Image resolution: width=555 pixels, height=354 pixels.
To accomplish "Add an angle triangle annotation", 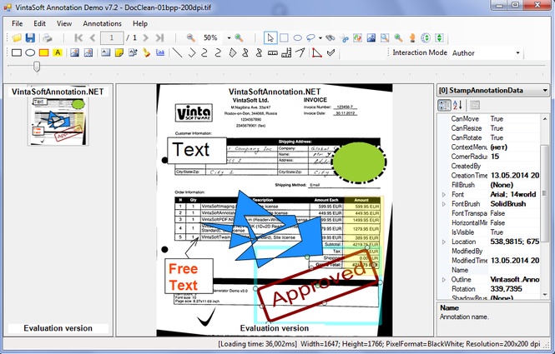I will pyautogui.click(x=317, y=53).
